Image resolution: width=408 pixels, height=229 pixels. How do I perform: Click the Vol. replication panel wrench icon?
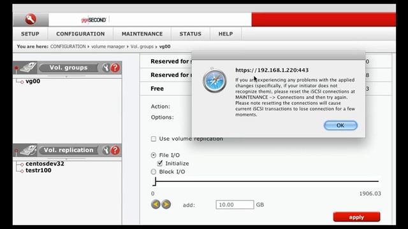tap(105, 150)
